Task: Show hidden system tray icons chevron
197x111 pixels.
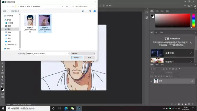Action: (164, 109)
